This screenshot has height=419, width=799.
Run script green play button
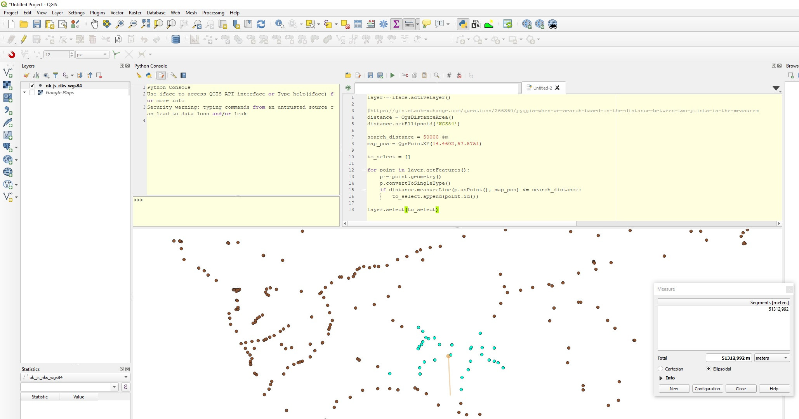393,75
